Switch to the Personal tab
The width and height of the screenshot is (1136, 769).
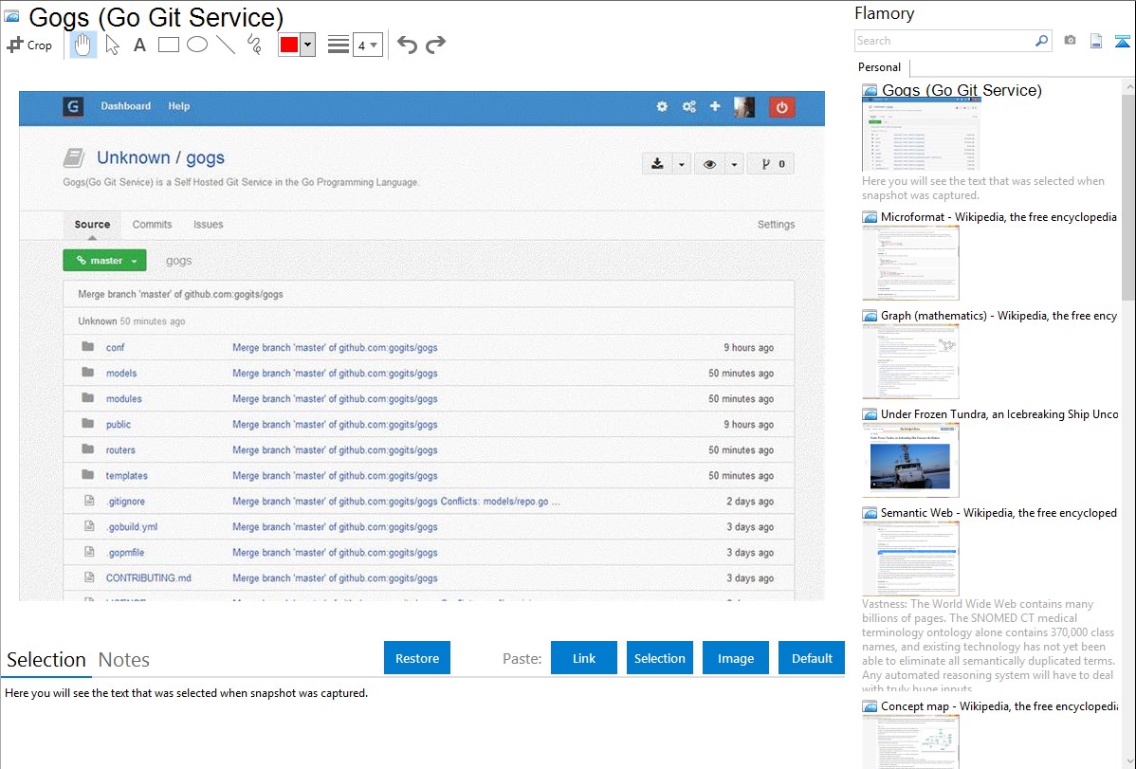[x=880, y=67]
